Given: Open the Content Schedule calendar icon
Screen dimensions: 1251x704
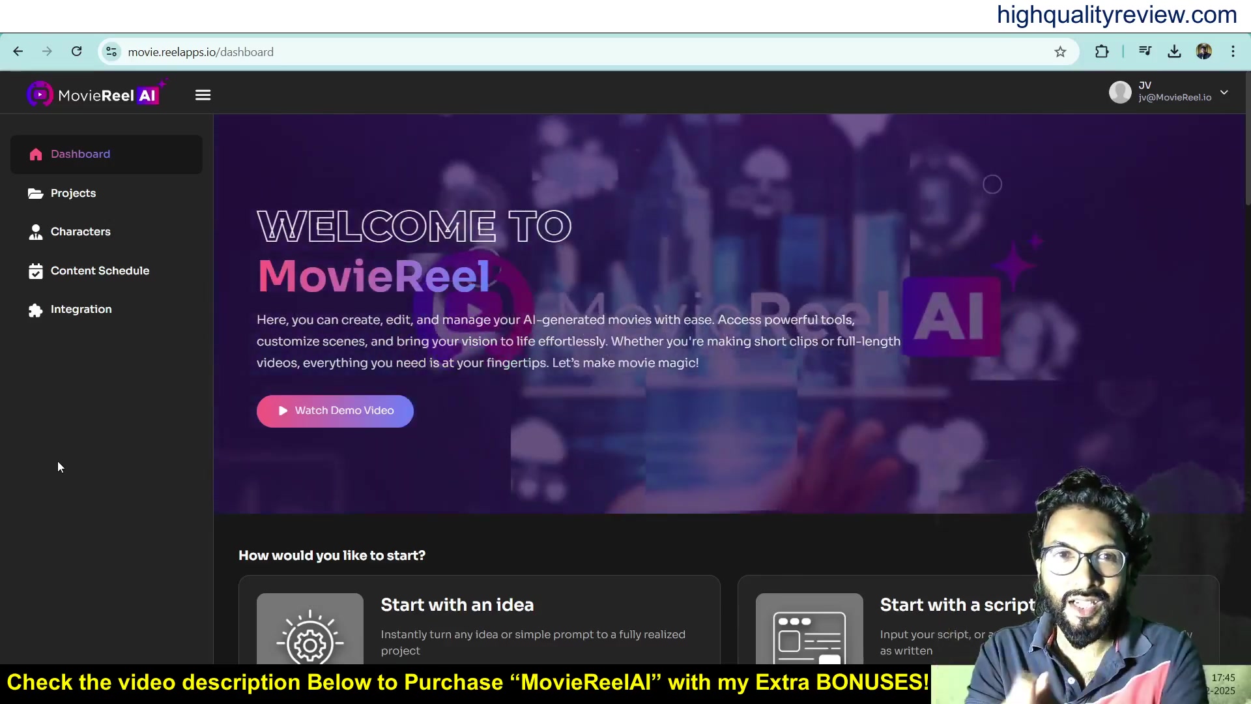Looking at the screenshot, I should (x=36, y=271).
